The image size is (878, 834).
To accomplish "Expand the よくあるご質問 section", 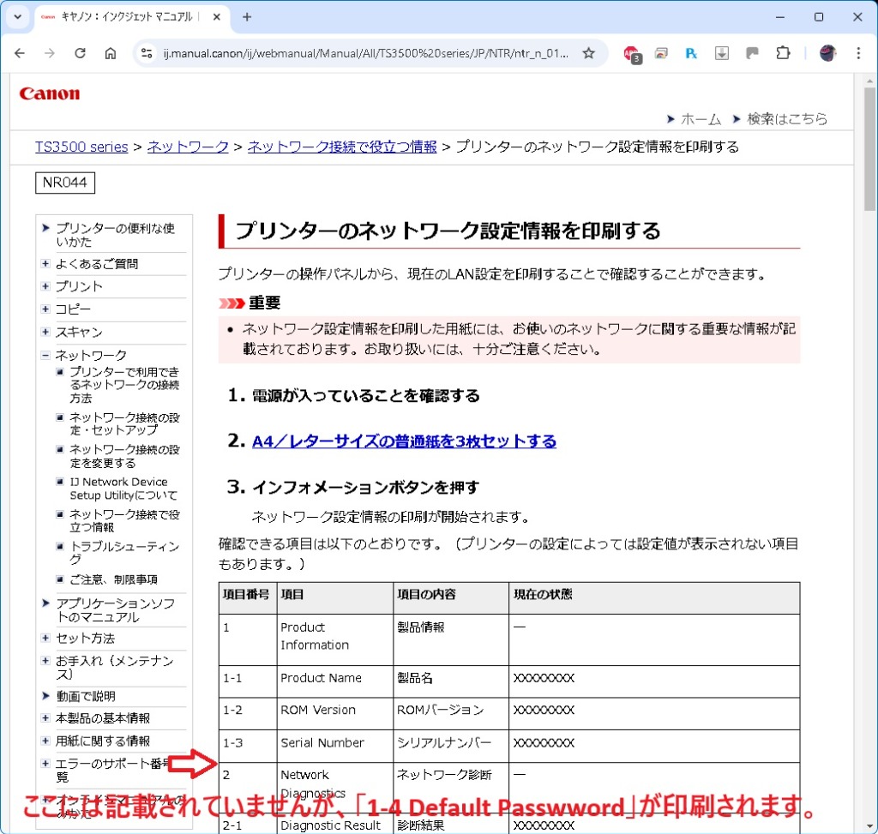I will tap(45, 264).
